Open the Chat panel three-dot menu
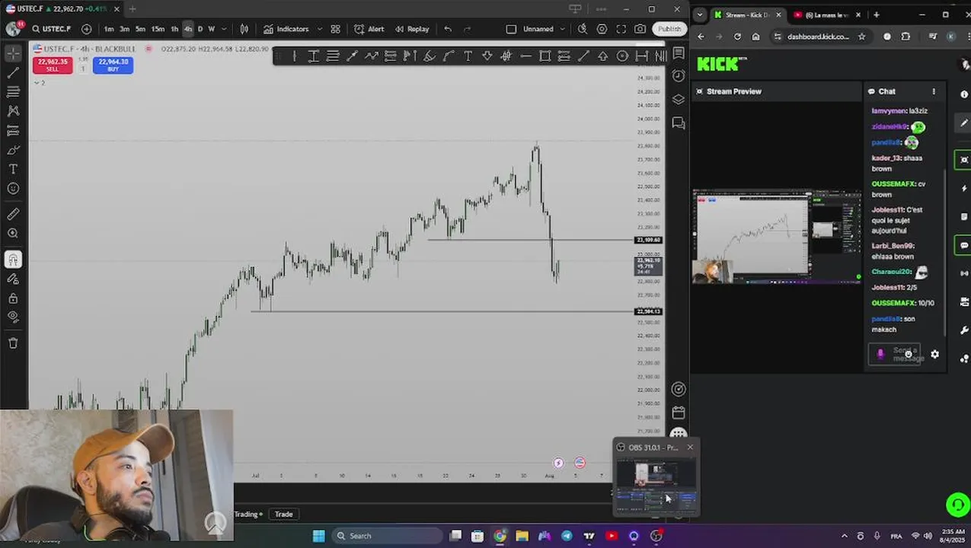971x548 pixels. 934,91
